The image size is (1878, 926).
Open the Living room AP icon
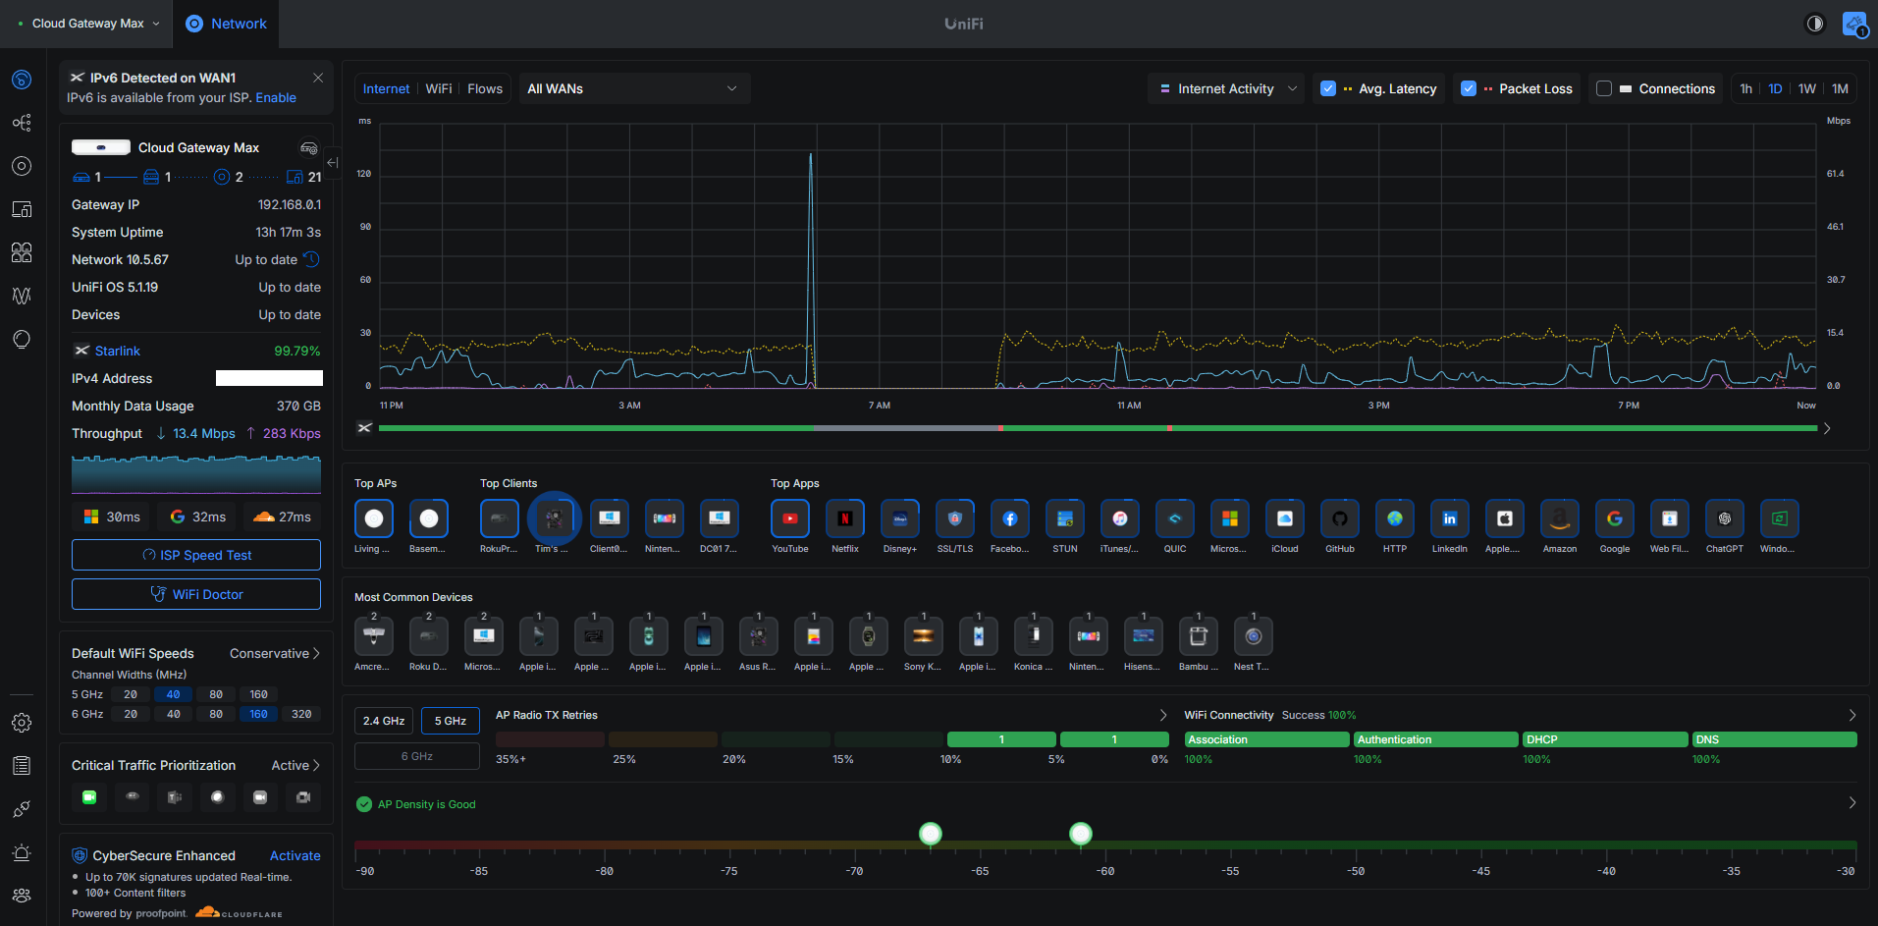[x=374, y=518]
